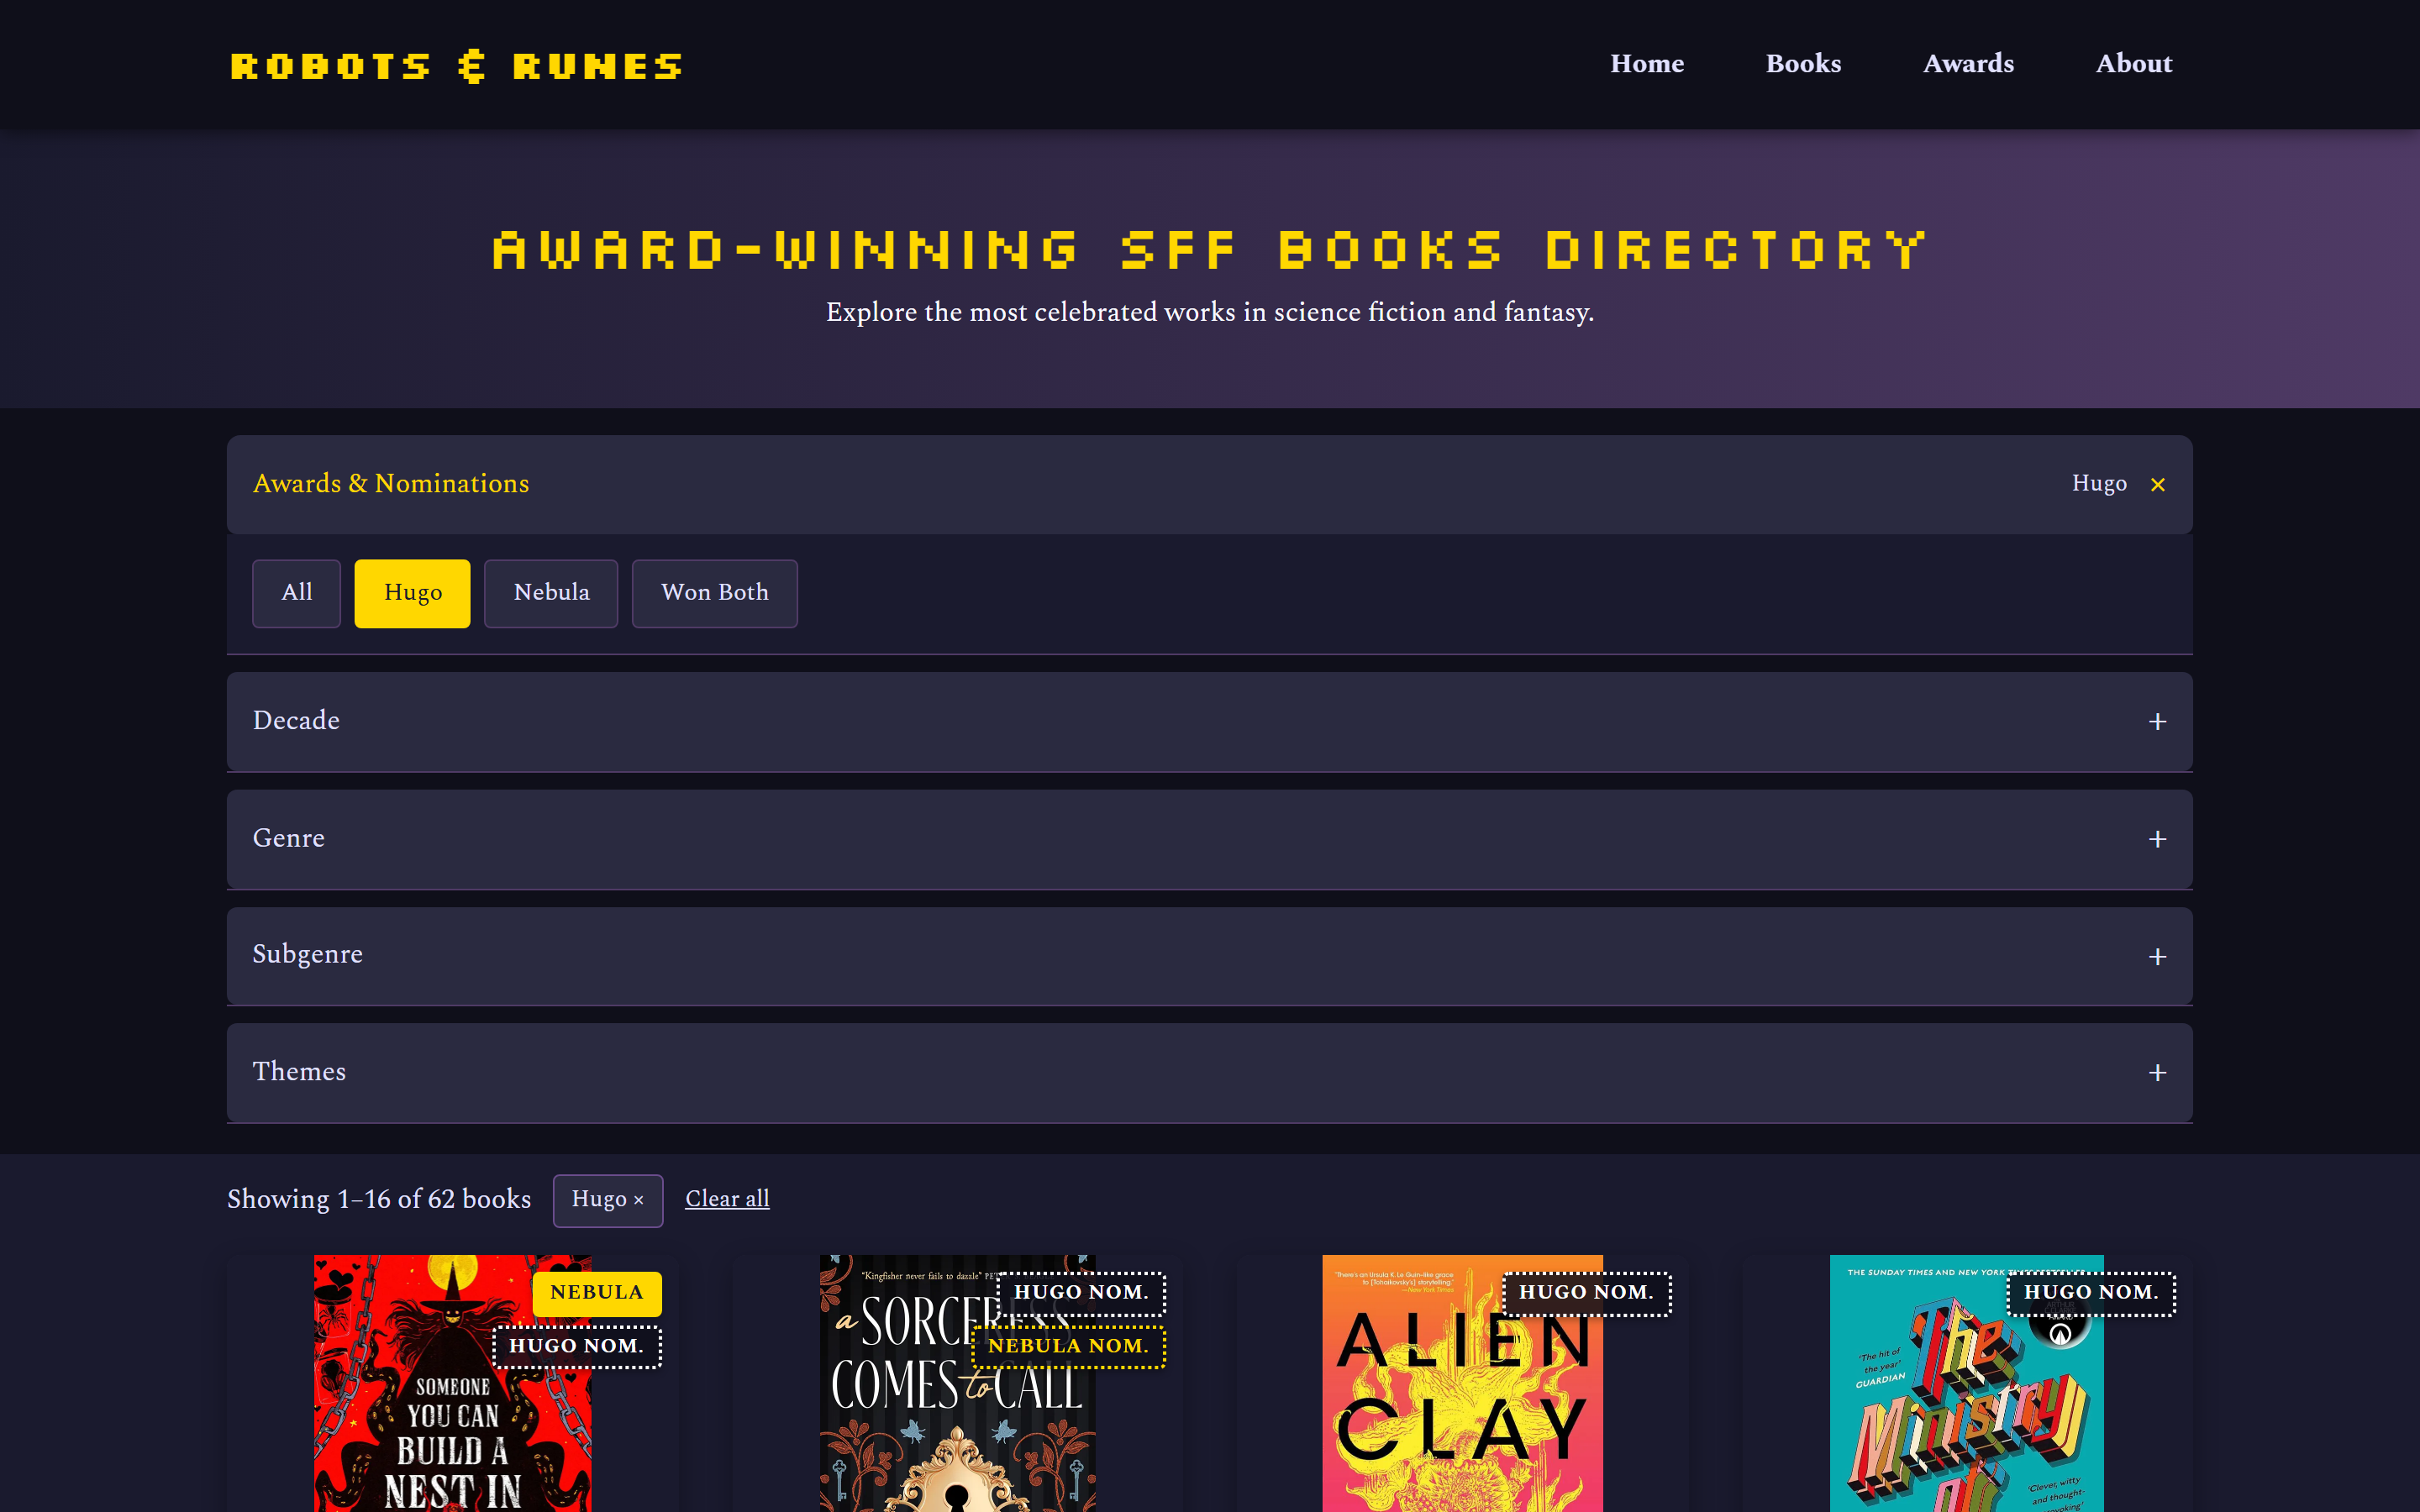Click the 'Hugo' summary label in Awards header
This screenshot has width=2420, height=1512.
[x=2099, y=484]
